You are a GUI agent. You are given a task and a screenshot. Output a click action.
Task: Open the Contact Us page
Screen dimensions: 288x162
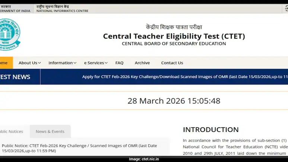pyautogui.click(x=172, y=63)
